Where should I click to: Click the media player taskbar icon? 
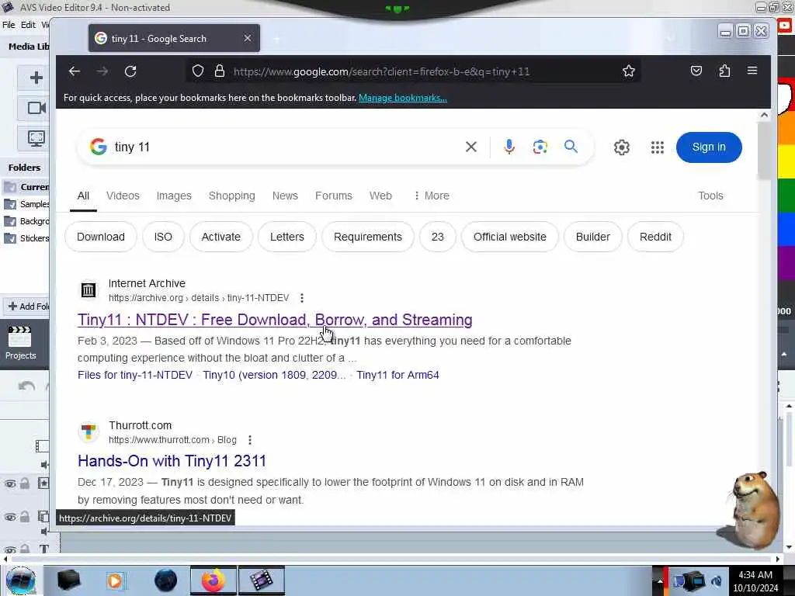(x=115, y=580)
